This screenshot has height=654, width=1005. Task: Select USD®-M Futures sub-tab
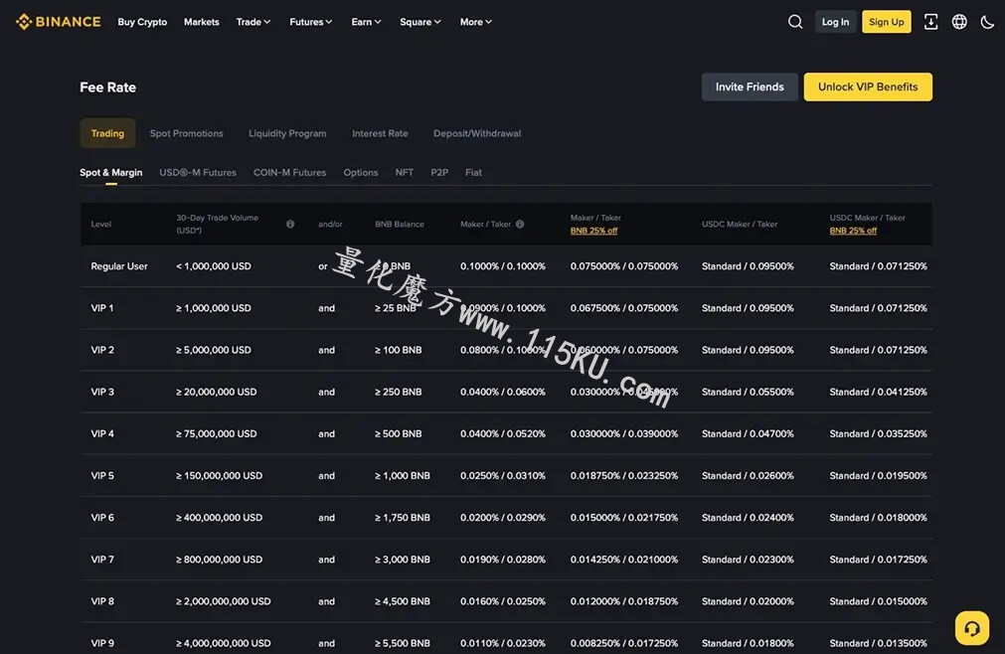198,172
